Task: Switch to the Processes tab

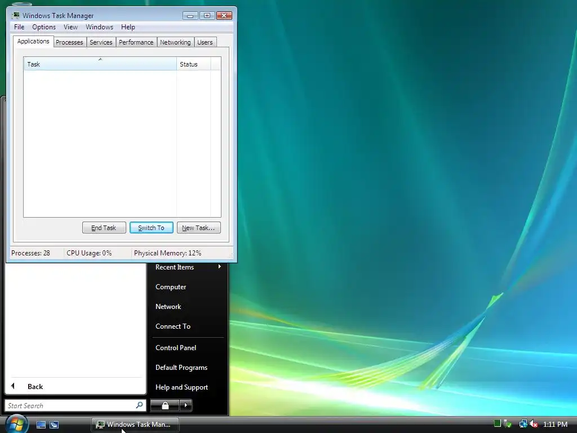Action: tap(69, 42)
